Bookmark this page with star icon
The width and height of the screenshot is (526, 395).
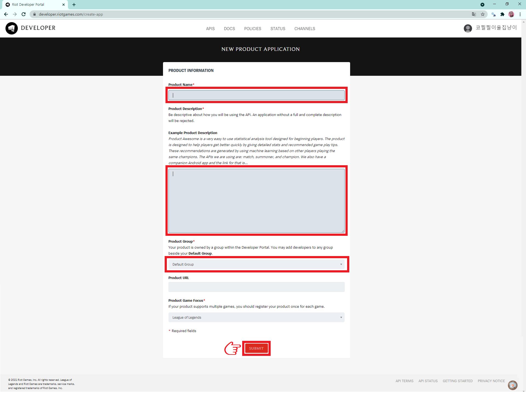483,14
